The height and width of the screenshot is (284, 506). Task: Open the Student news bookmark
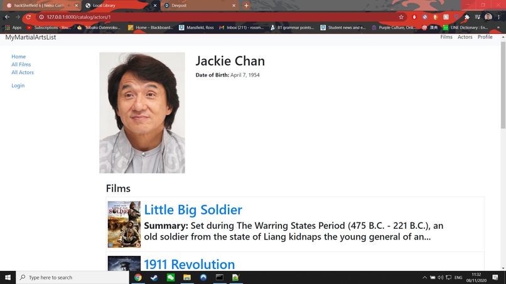point(343,28)
